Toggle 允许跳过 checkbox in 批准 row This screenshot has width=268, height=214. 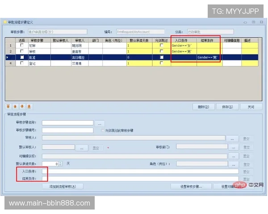162,57
